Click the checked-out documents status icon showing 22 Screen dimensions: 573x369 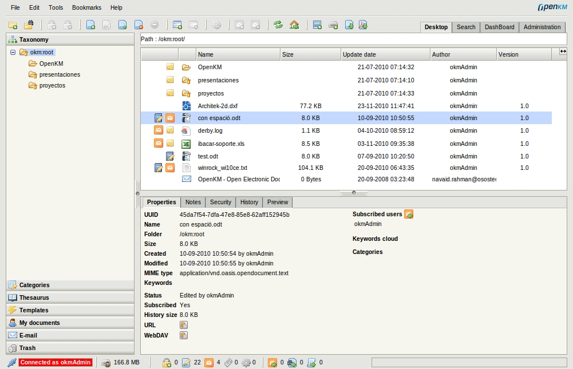point(187,363)
